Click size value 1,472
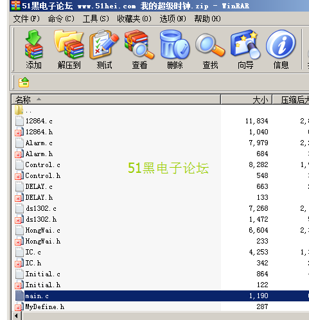The height and width of the screenshot is (320, 309). pyautogui.click(x=258, y=219)
